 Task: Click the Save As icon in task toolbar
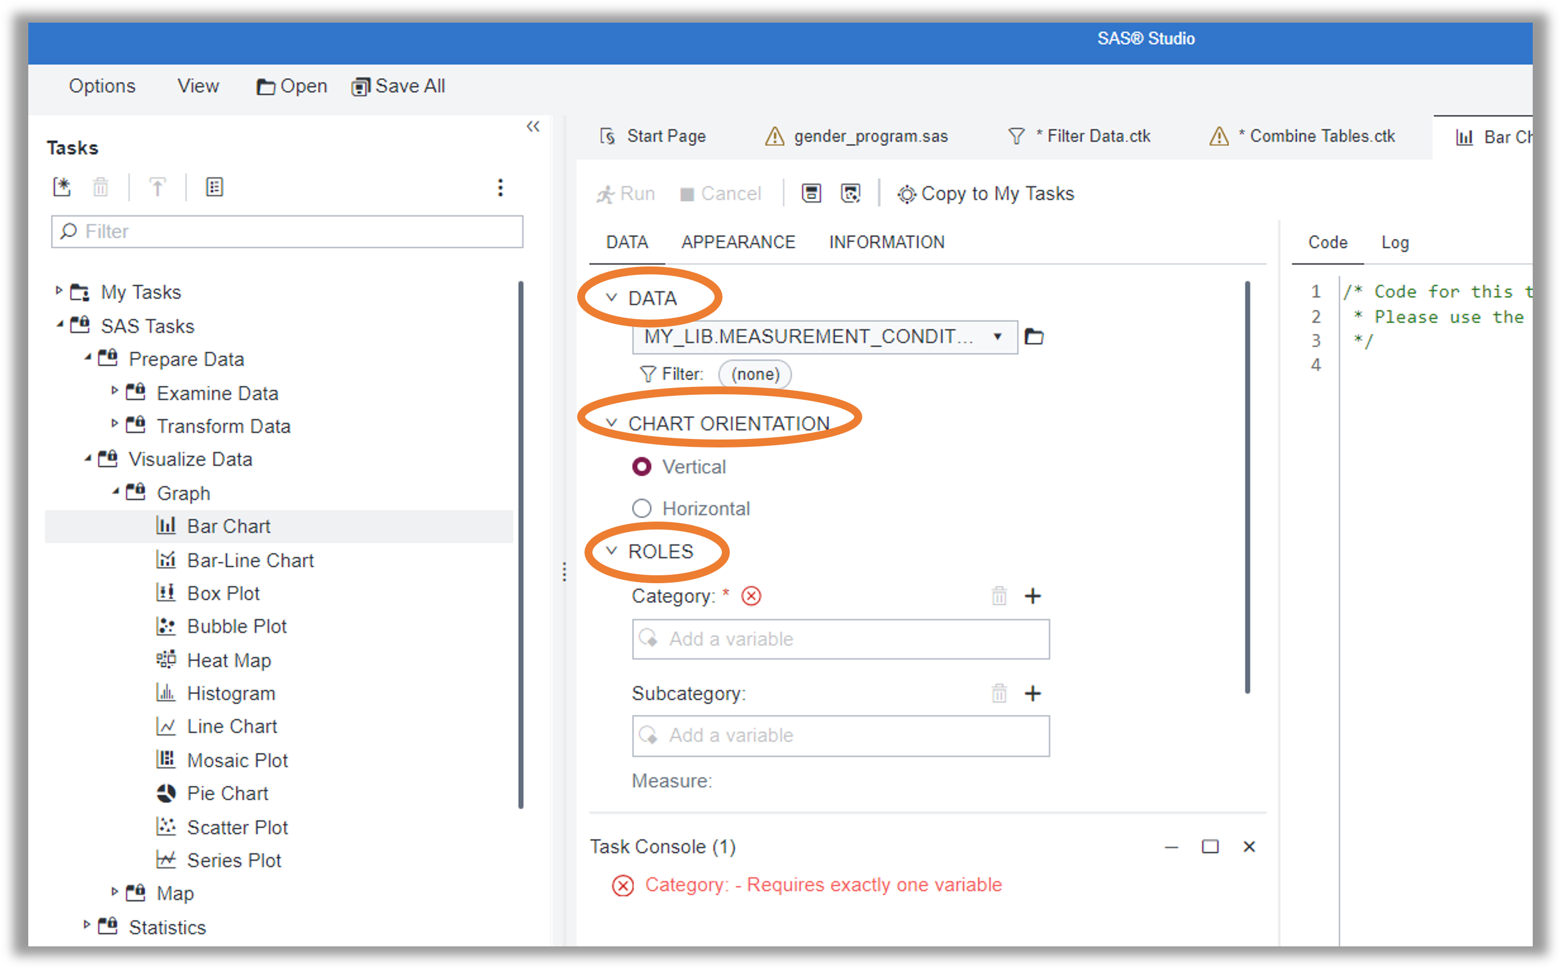pyautogui.click(x=850, y=193)
